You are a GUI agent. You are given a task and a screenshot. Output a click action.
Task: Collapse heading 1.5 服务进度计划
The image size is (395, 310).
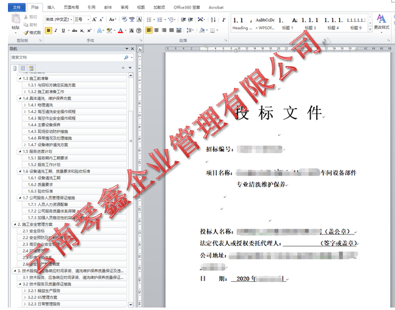point(20,151)
